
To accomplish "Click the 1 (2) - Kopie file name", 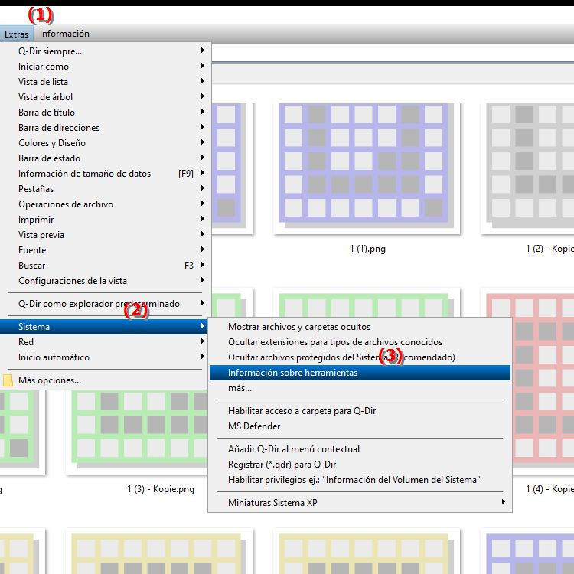I will (550, 249).
